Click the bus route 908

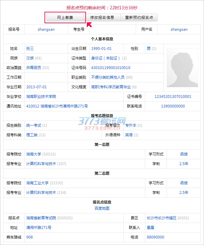(x=29, y=237)
